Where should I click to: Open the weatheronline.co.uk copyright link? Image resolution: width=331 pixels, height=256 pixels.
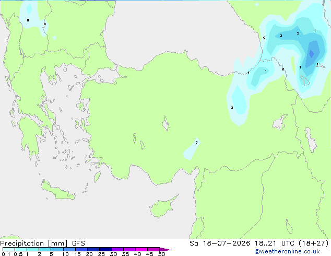pos(287,251)
